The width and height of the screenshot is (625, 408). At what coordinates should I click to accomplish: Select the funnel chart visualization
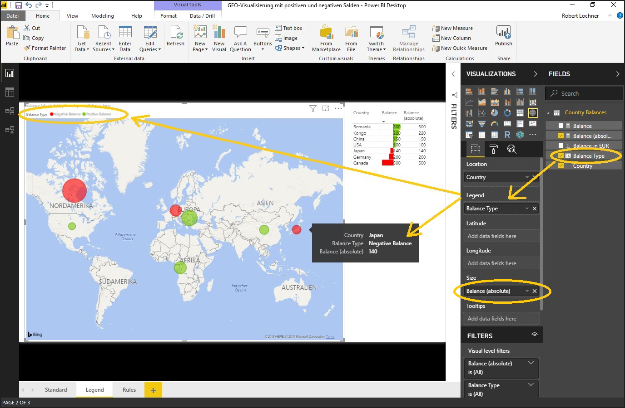(x=482, y=124)
